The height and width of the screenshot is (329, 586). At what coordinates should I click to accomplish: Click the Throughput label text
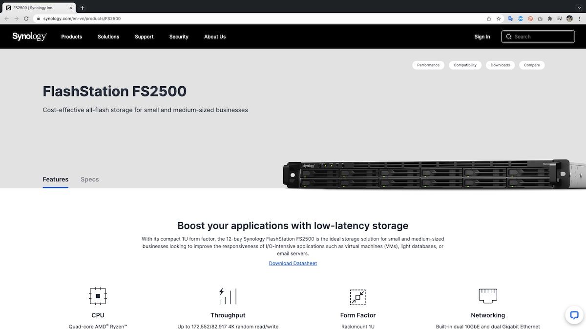pyautogui.click(x=228, y=315)
